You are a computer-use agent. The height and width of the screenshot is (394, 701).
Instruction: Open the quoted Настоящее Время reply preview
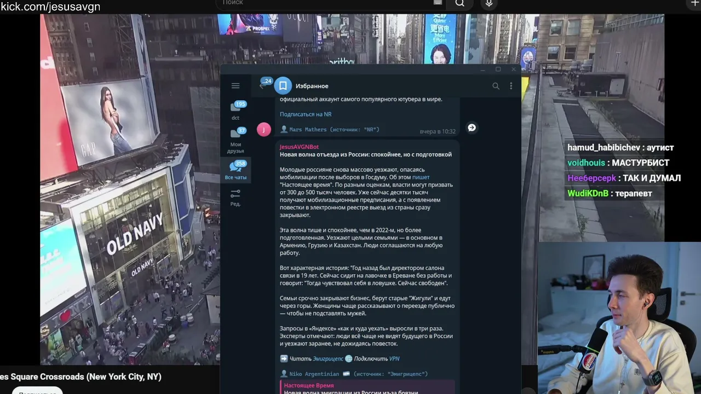367,387
